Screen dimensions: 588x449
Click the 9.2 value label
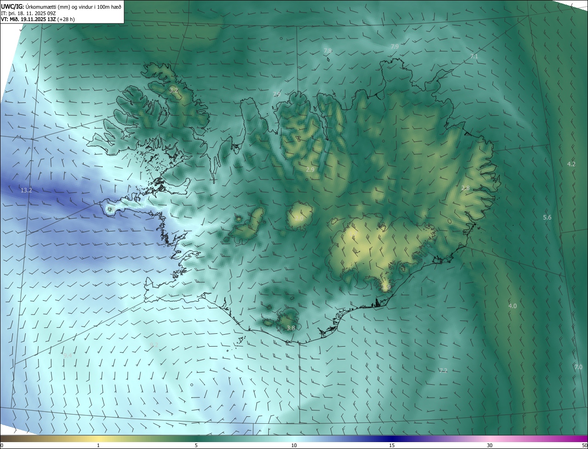(x=154, y=345)
